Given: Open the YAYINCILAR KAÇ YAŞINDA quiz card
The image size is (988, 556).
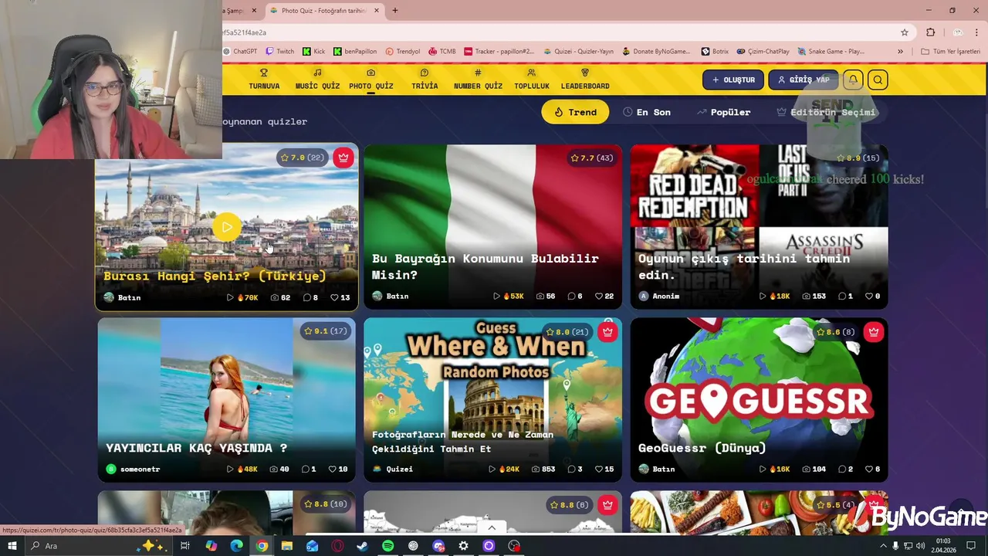Looking at the screenshot, I should tap(226, 400).
